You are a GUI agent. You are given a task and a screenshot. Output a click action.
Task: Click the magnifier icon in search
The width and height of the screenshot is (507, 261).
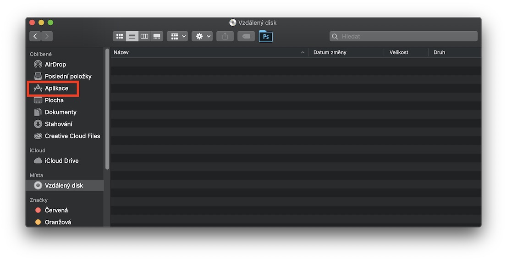click(335, 37)
